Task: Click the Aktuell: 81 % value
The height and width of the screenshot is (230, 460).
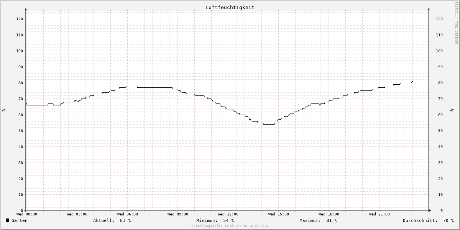Action: (x=112, y=220)
